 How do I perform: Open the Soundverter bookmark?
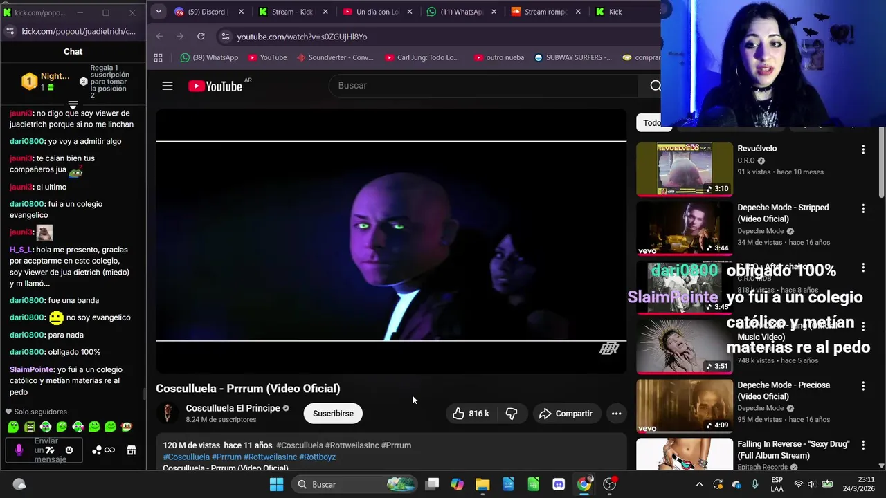point(335,57)
